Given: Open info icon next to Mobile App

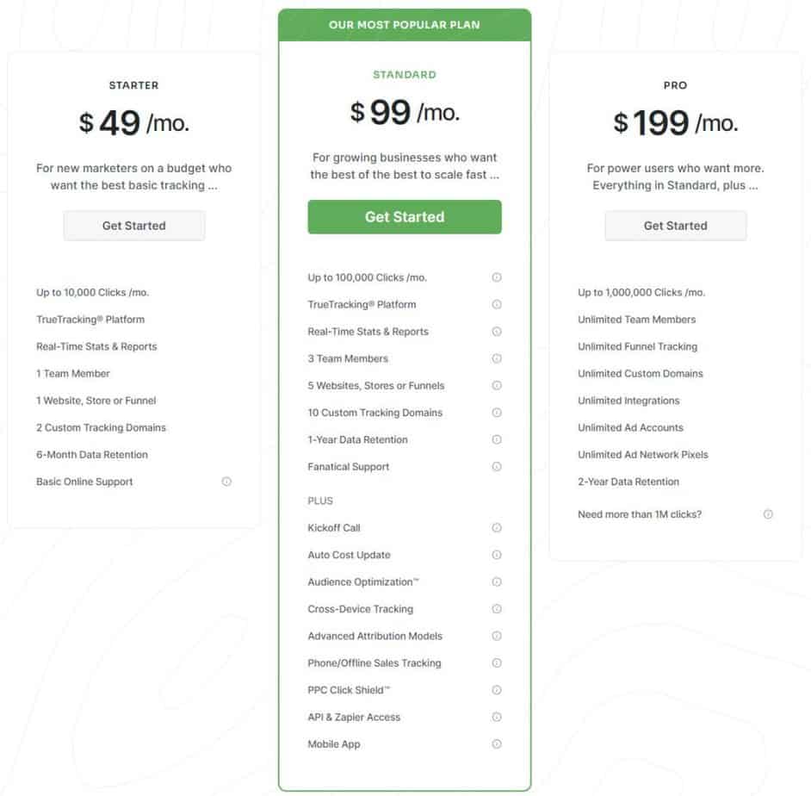Looking at the screenshot, I should click(497, 744).
